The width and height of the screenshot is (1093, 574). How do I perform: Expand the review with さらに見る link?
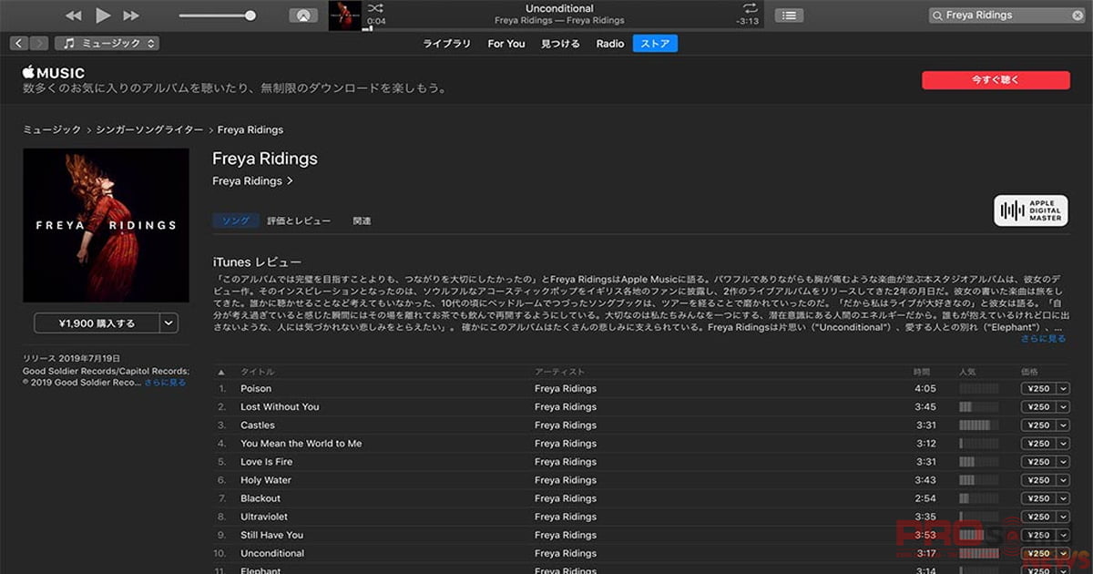pos(1043,339)
